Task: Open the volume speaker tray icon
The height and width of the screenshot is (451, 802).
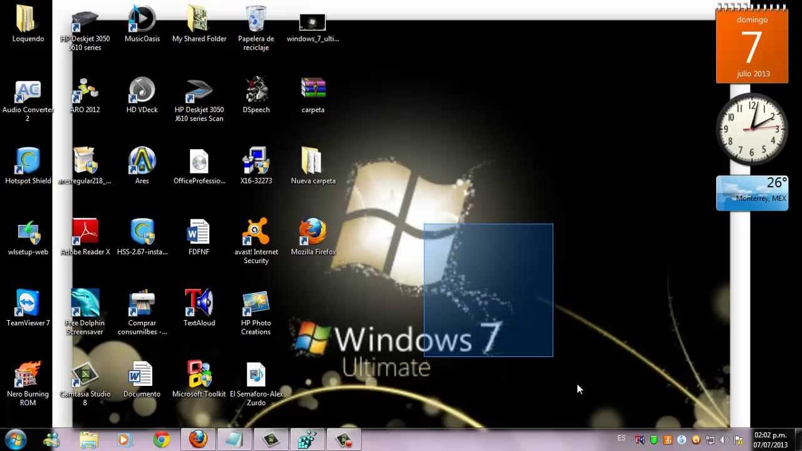Action: pos(724,440)
